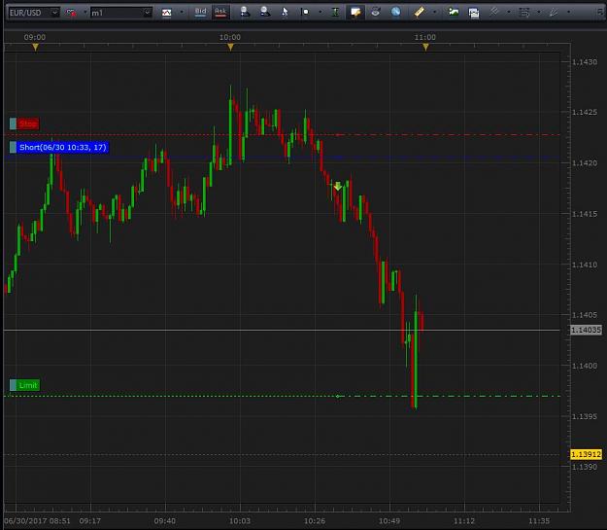Click the Short(06/30 10:33, 17) position label

tap(63, 147)
